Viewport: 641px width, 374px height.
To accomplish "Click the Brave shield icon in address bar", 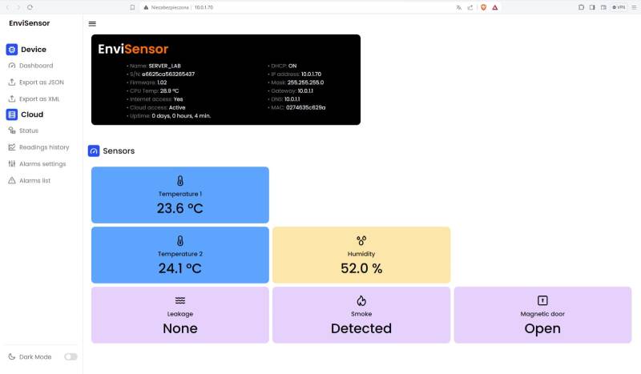I will [483, 7].
